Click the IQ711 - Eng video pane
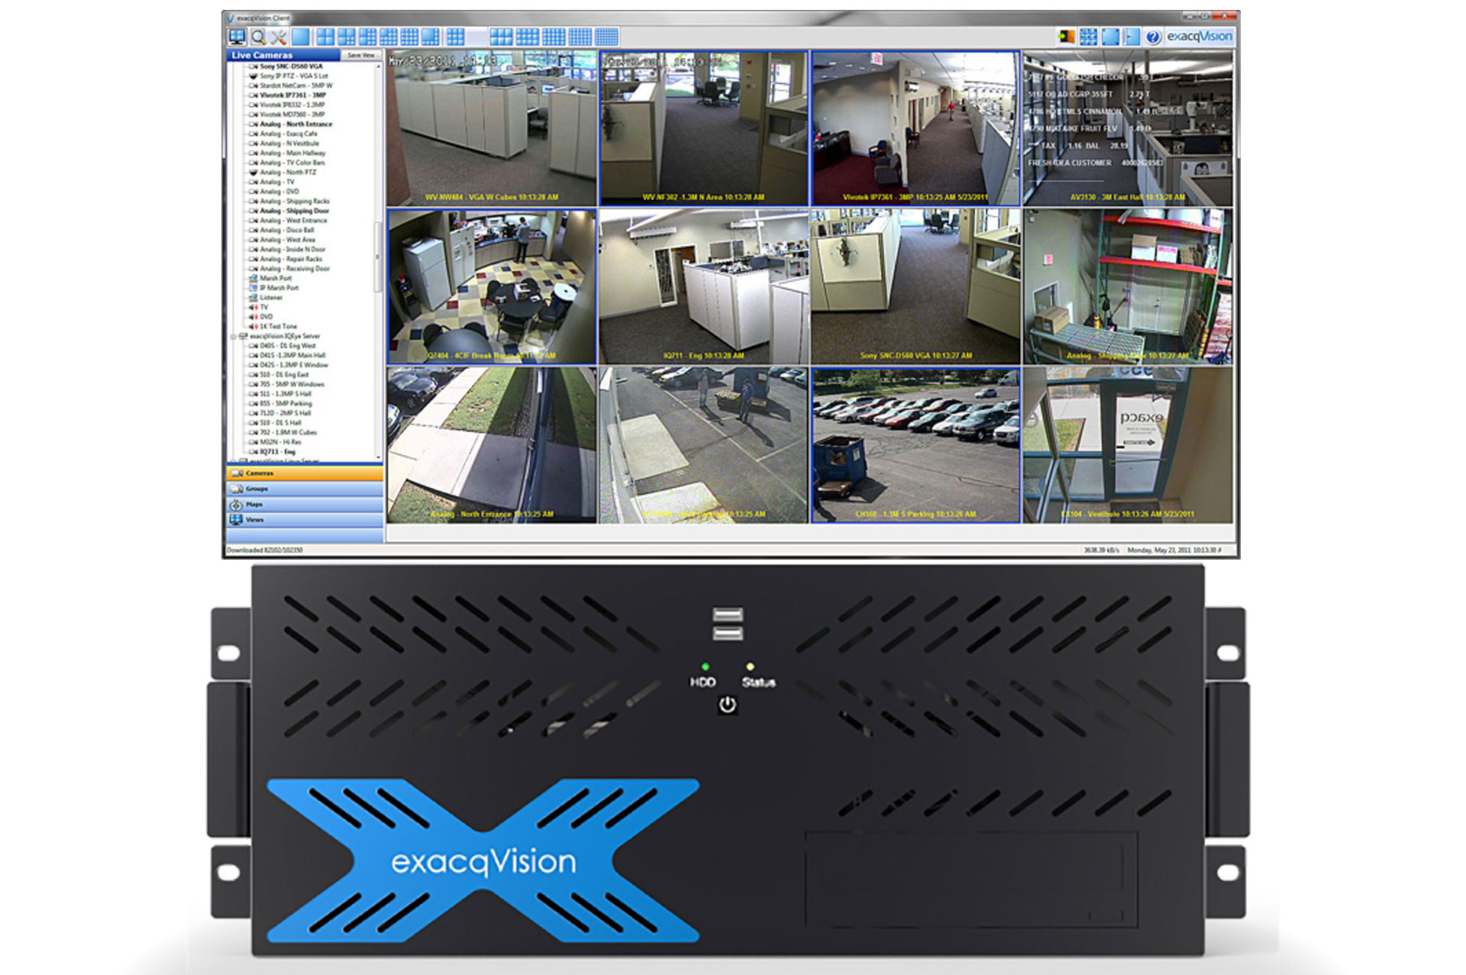Viewport: 1466px width, 975px height. tap(703, 286)
